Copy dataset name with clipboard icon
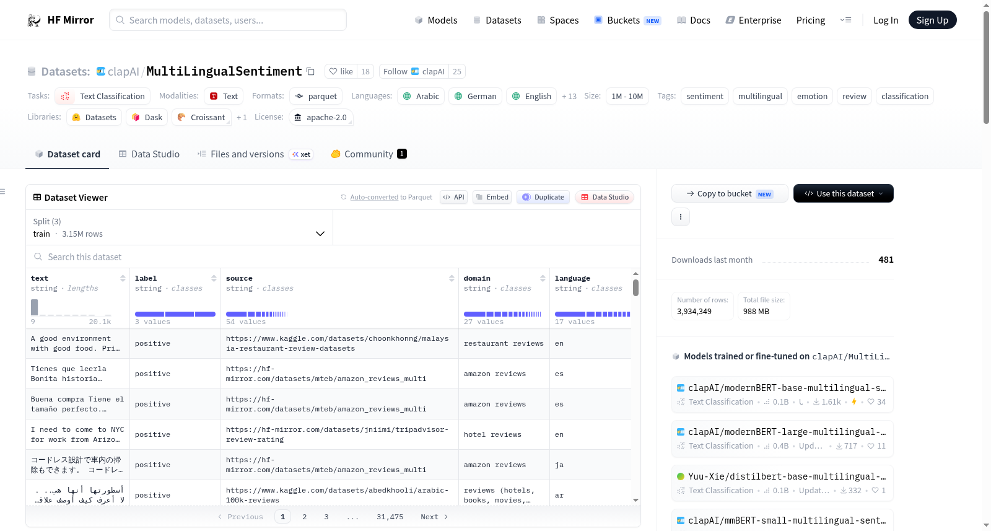The height and width of the screenshot is (531, 991). click(x=311, y=72)
